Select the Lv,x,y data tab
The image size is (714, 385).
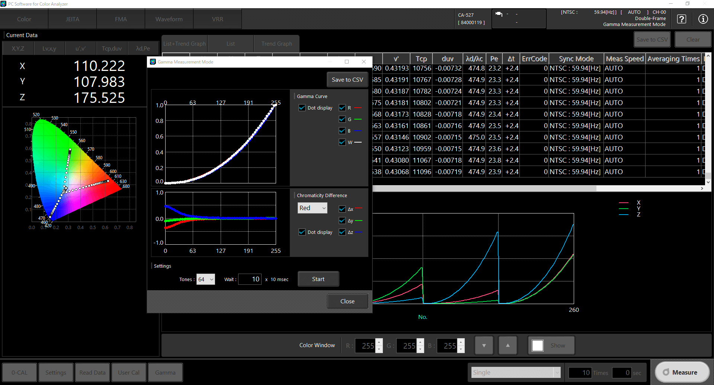pyautogui.click(x=49, y=48)
